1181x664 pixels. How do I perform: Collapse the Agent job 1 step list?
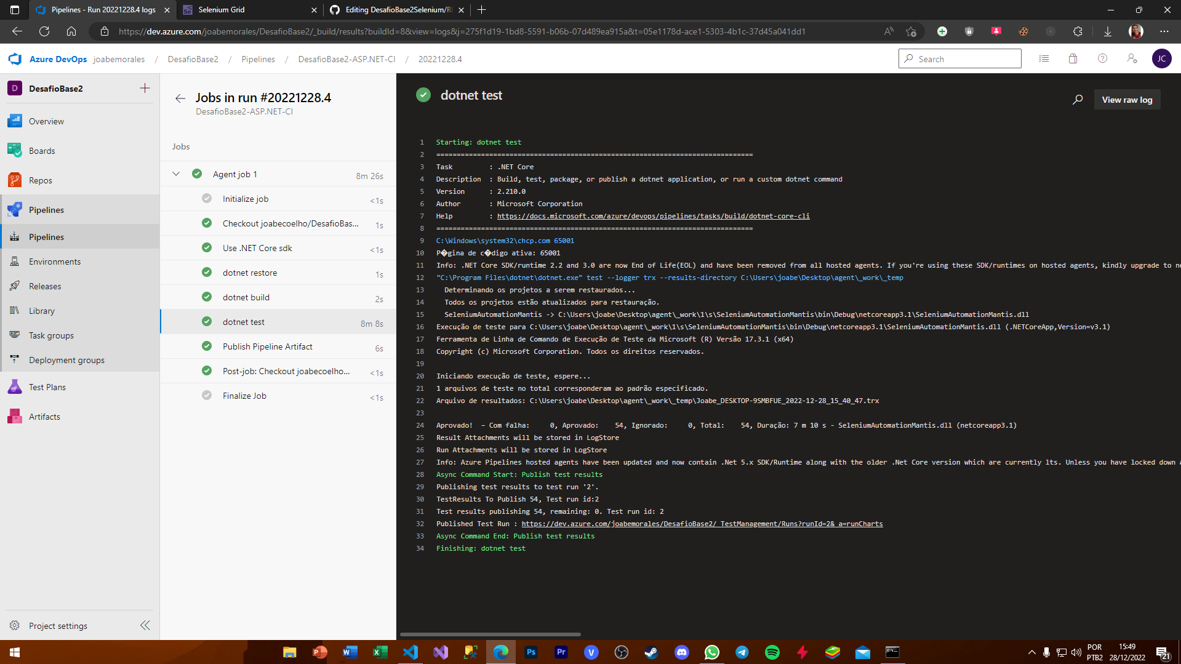[x=176, y=174]
